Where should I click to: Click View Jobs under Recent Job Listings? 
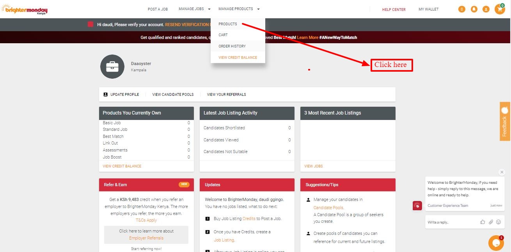point(314,166)
